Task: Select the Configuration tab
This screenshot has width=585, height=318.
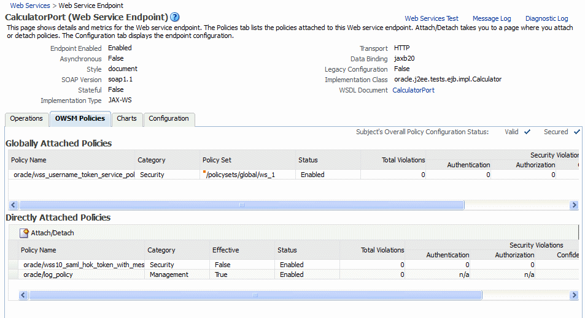Action: tap(169, 119)
